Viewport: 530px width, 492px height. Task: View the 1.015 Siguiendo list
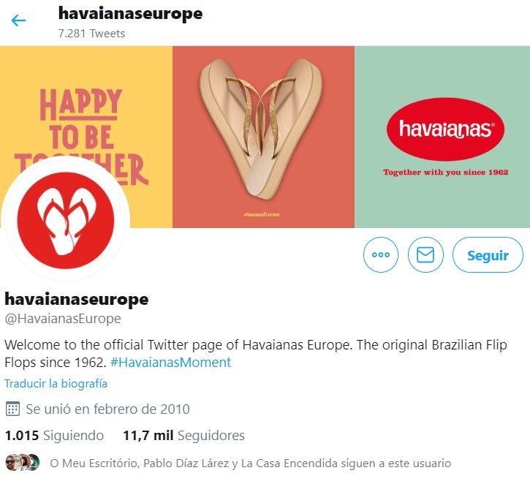tap(54, 436)
